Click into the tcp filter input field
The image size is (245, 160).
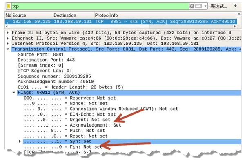tap(100, 6)
